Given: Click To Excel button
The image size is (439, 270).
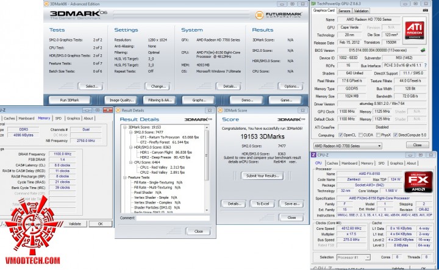Looking at the screenshot, I should coord(262,204).
